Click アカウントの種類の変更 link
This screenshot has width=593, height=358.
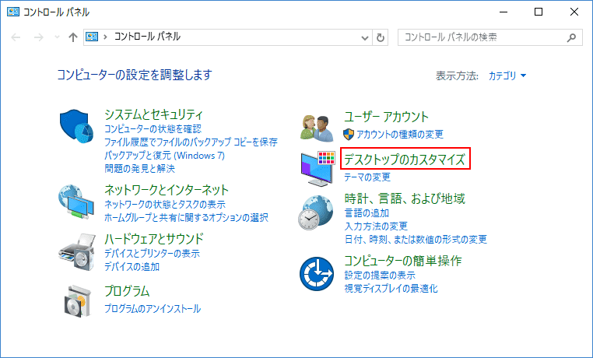[399, 134]
